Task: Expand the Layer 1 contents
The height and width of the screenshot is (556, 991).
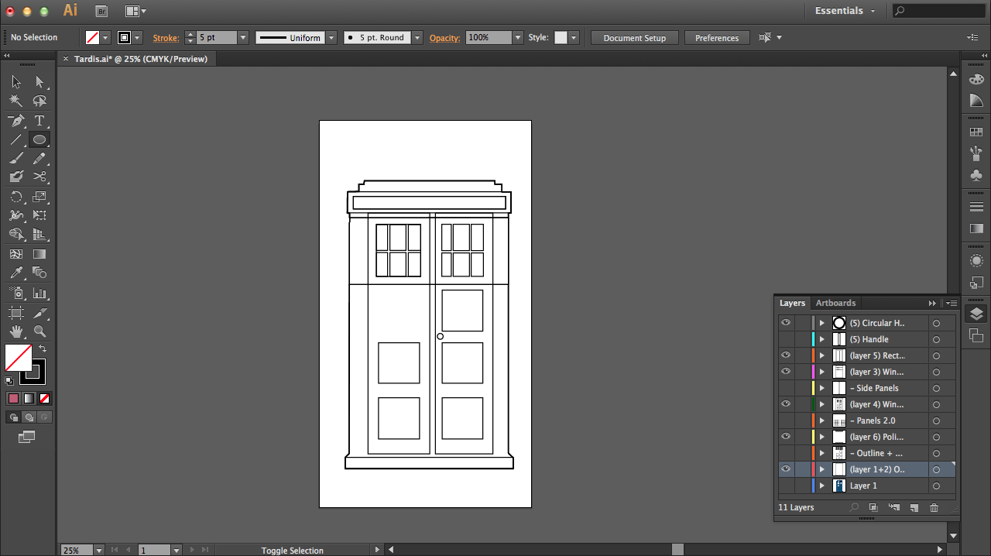Action: point(822,486)
